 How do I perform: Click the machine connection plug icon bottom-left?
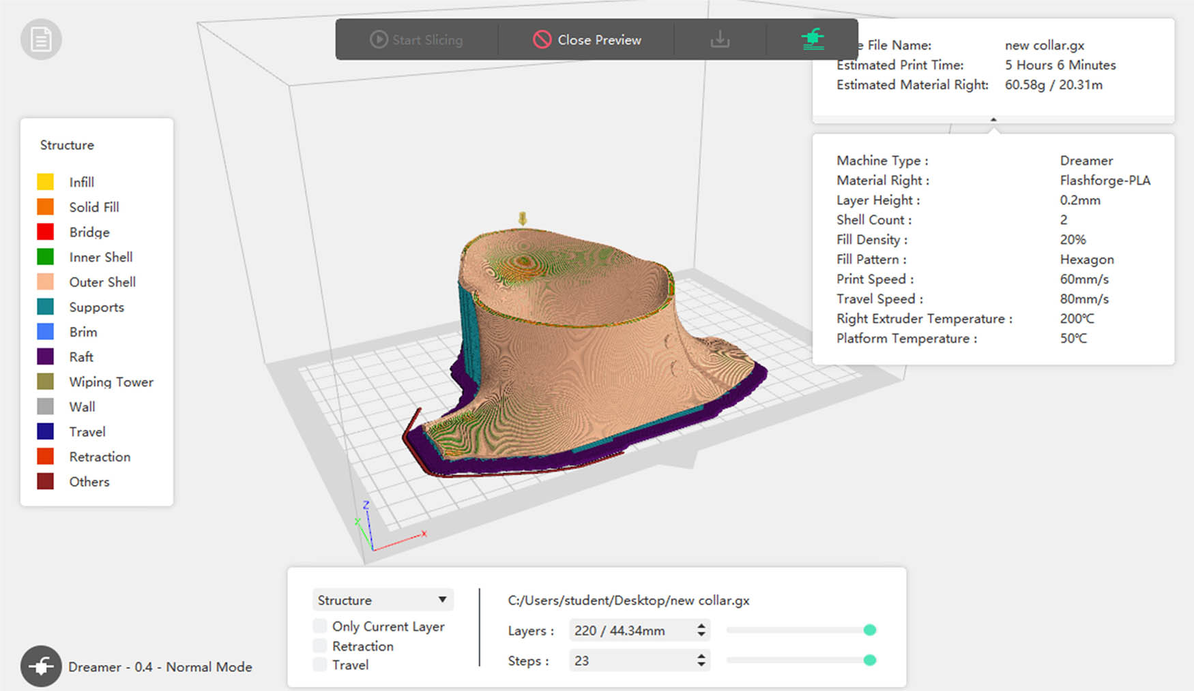tap(41, 666)
